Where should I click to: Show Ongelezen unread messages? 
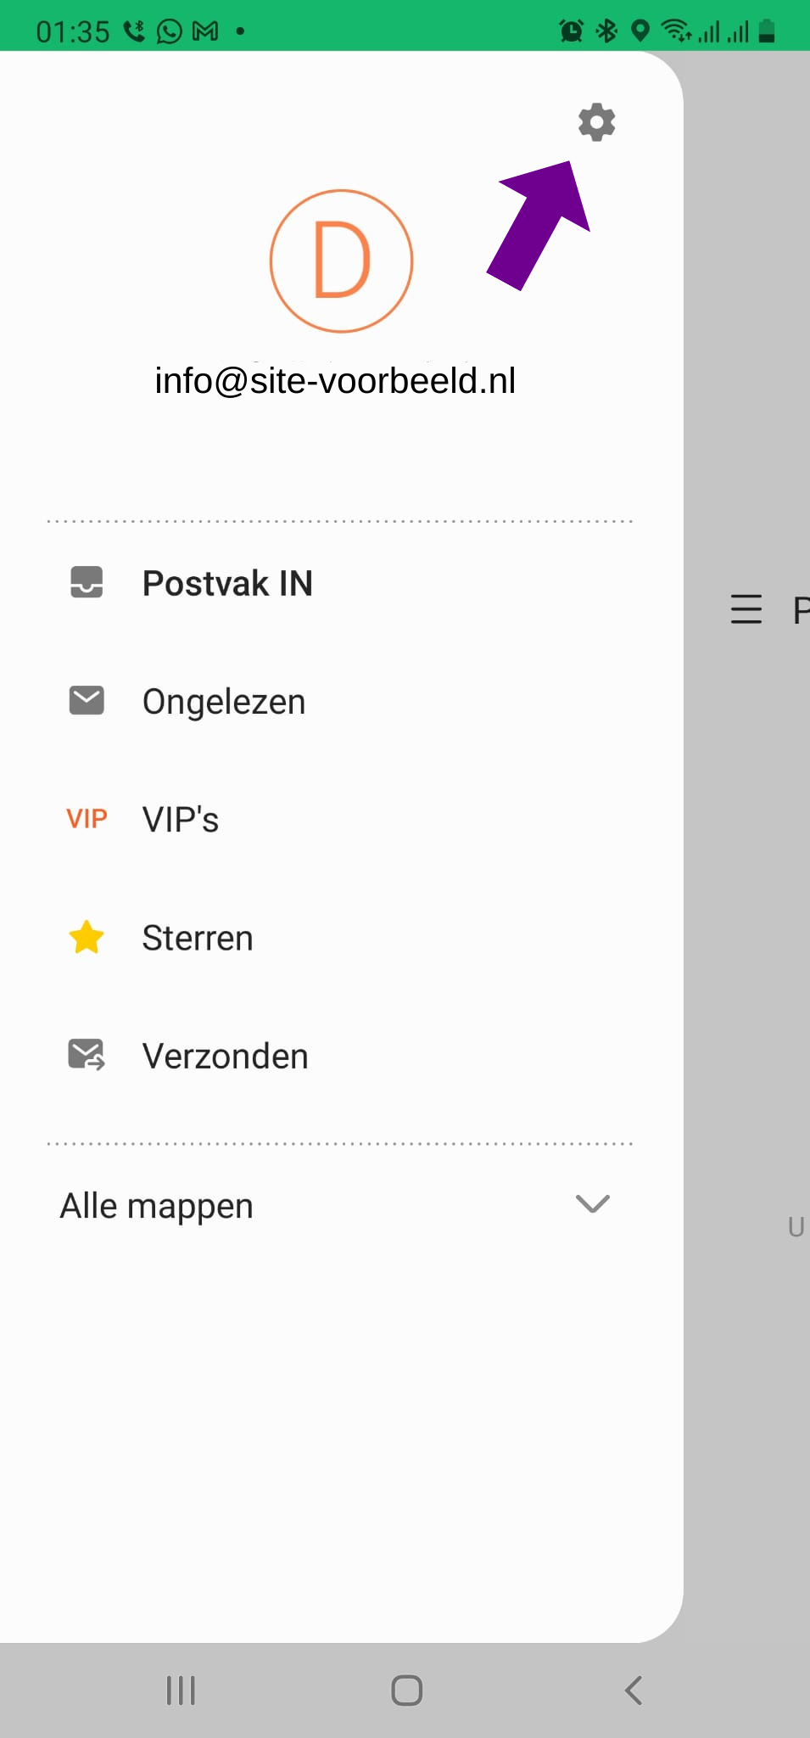click(224, 702)
